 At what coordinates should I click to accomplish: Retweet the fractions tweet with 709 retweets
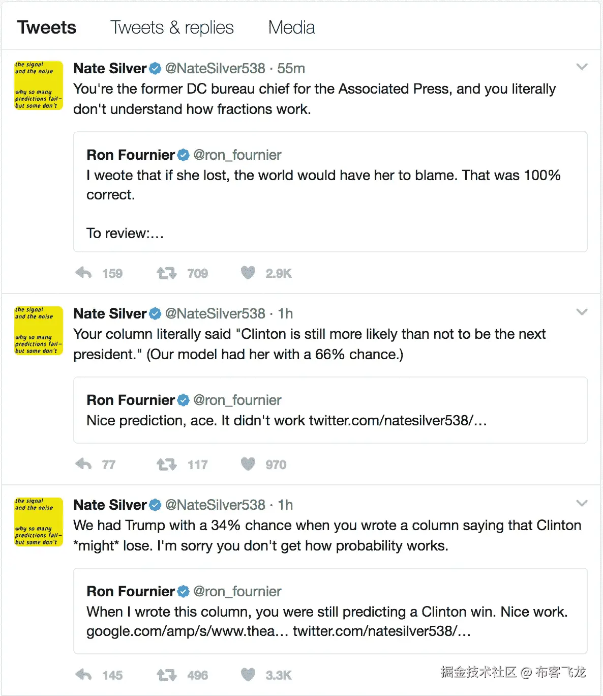tap(166, 273)
